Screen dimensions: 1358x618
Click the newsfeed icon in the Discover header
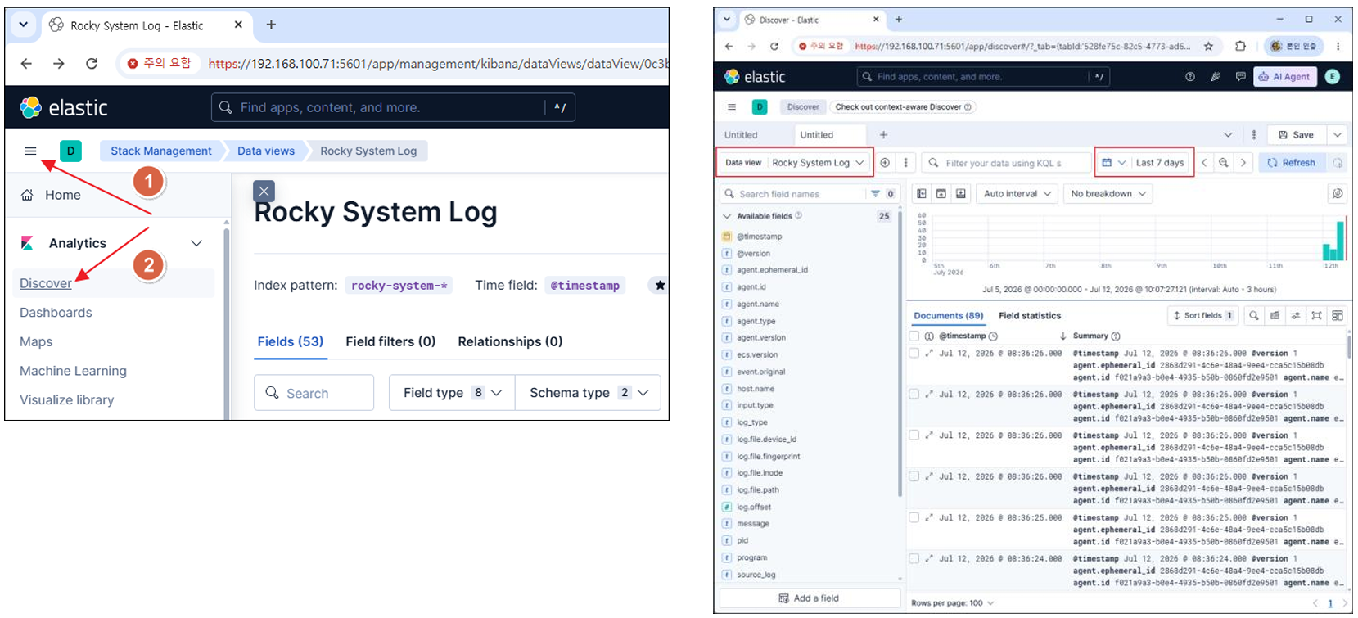tap(1215, 76)
